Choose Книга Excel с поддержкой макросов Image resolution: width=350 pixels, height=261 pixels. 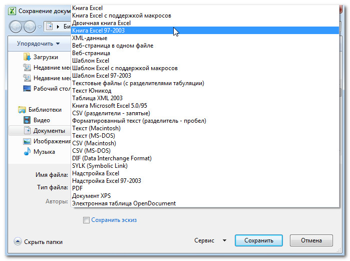(205, 16)
